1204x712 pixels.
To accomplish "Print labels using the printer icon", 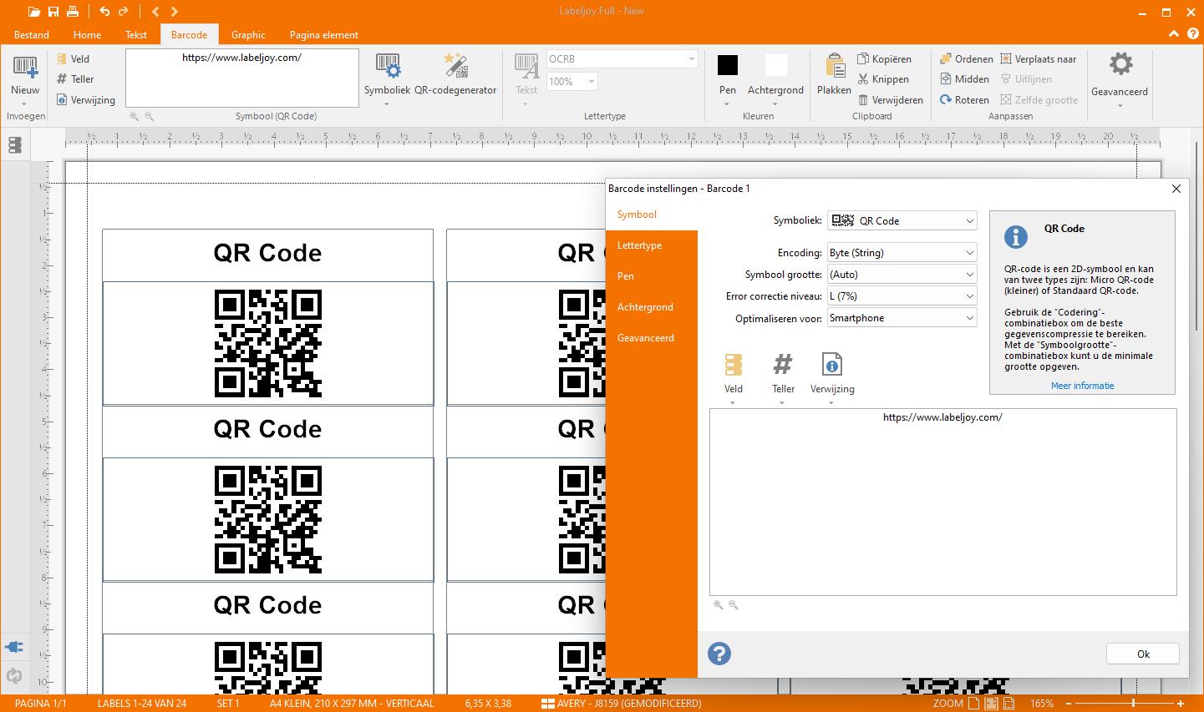I will pos(73,11).
